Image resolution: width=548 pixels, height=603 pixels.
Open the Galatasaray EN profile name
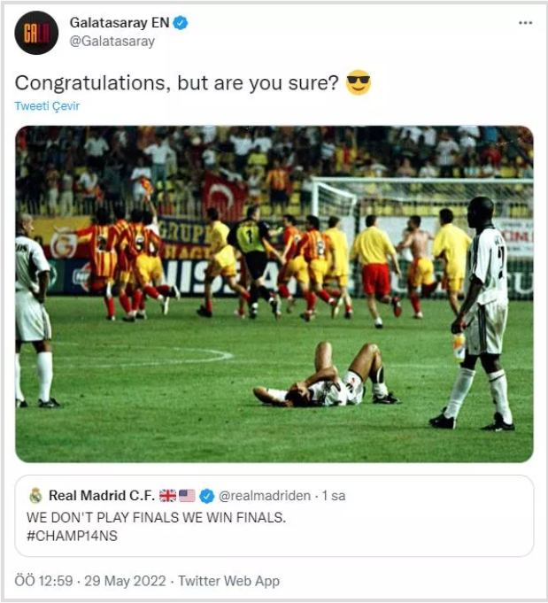coord(119,23)
